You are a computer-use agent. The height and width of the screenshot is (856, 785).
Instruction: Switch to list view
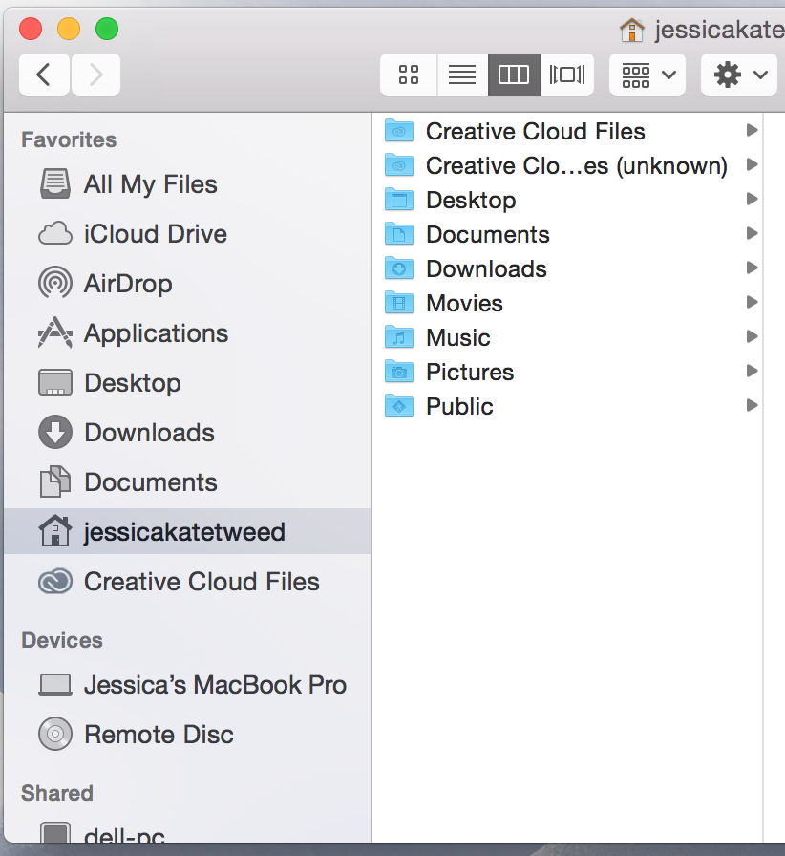point(462,75)
